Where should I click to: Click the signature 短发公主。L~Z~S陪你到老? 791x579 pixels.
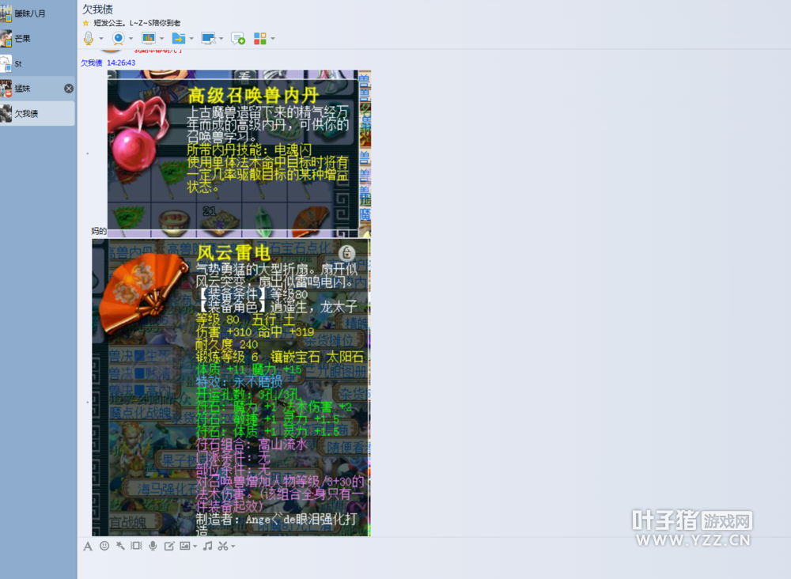click(x=137, y=23)
